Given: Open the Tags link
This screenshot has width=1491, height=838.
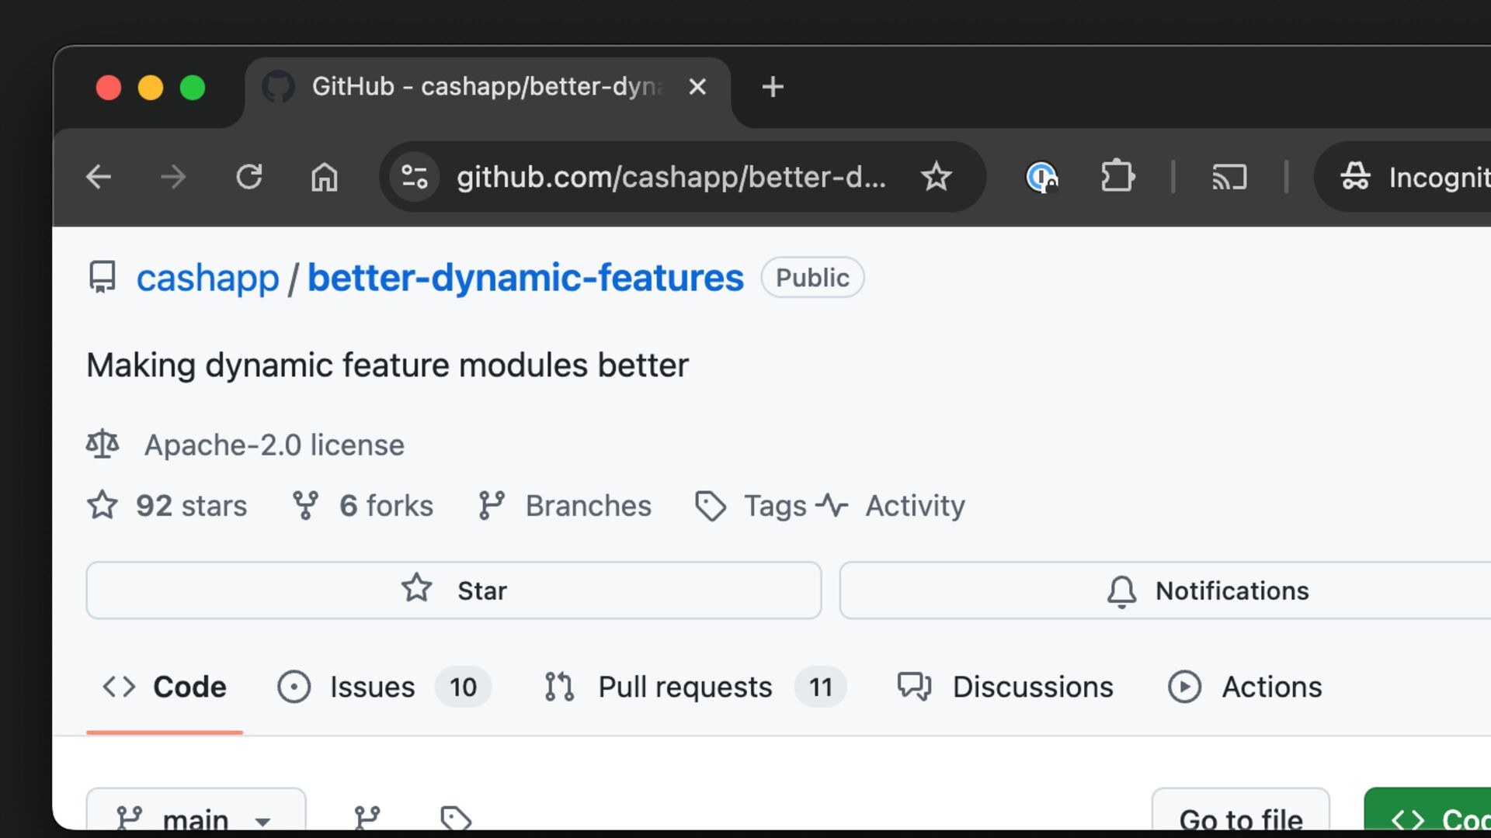Looking at the screenshot, I should coord(775,506).
